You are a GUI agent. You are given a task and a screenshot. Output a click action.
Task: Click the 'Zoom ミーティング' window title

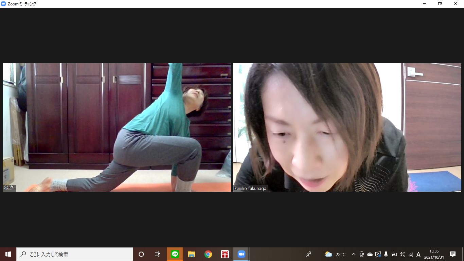coord(22,4)
